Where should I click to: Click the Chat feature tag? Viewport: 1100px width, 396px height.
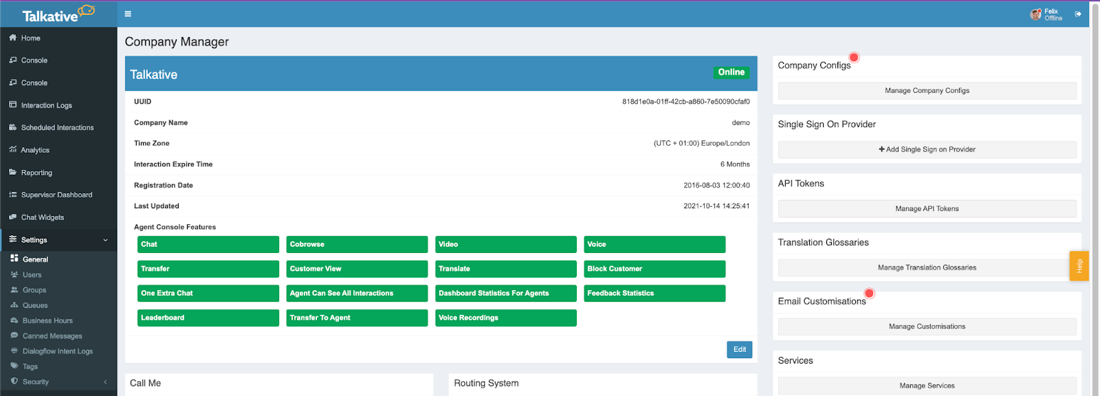pyautogui.click(x=208, y=244)
